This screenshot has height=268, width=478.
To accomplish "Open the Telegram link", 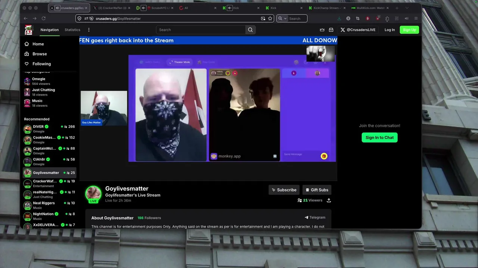I will [x=315, y=217].
